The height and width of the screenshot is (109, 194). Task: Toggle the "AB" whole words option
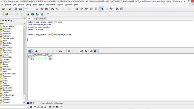coord(62,107)
